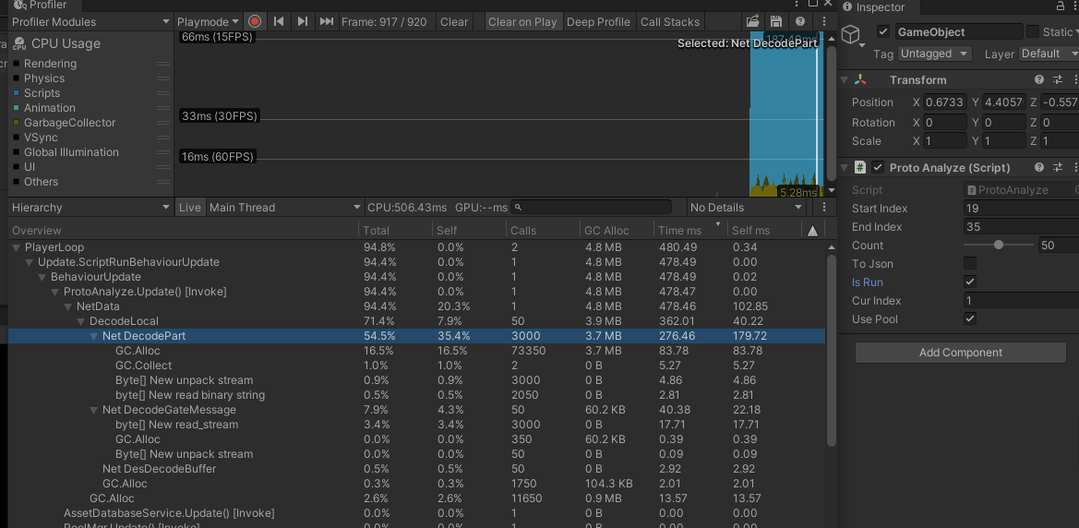Open Proto Analyze preset settings icon
Screen dimensions: 1079x528
point(1058,168)
